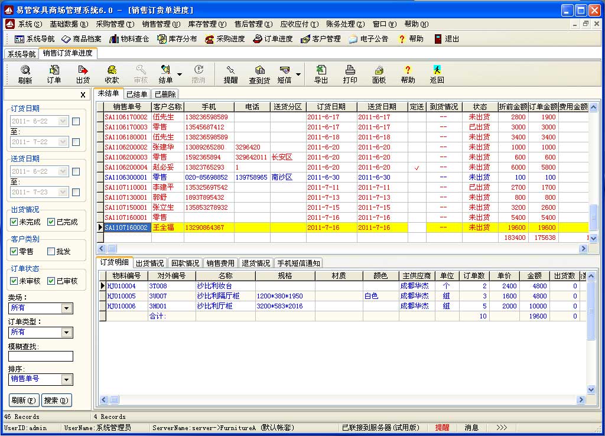Image resolution: width=605 pixels, height=436 pixels.
Task: Open 采购进度 purchase progress shortcut
Action: [x=225, y=39]
